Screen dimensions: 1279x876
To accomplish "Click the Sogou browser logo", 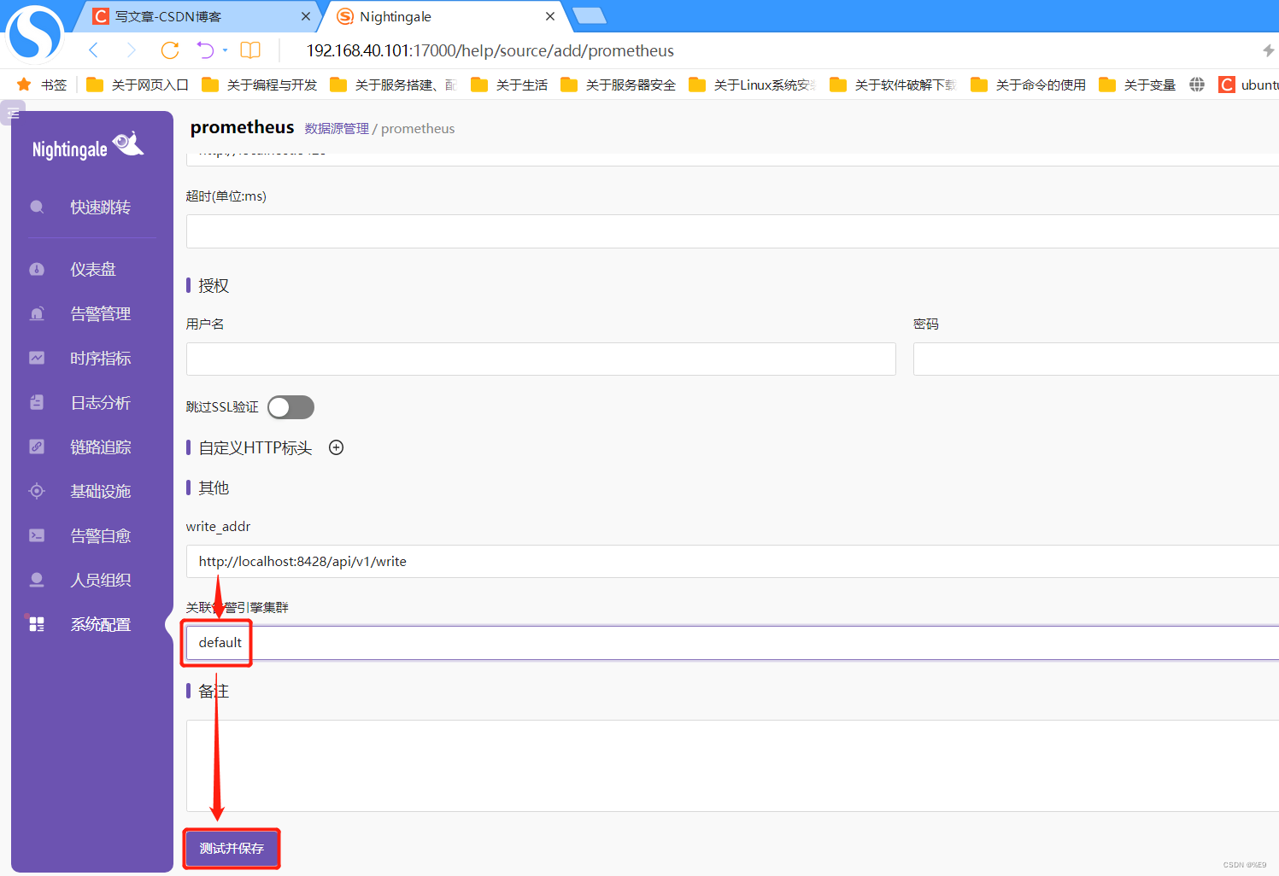I will click(34, 34).
